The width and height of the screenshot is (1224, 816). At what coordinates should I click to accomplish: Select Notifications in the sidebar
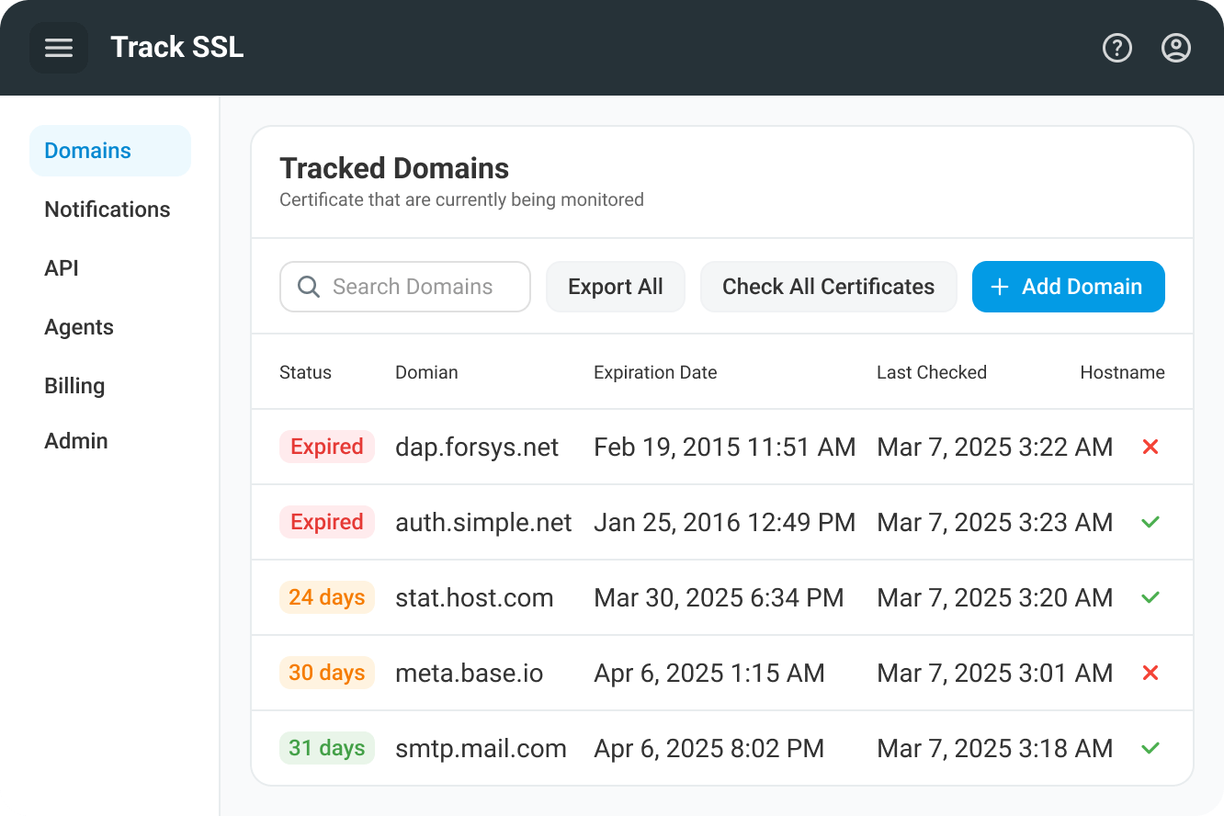(107, 210)
